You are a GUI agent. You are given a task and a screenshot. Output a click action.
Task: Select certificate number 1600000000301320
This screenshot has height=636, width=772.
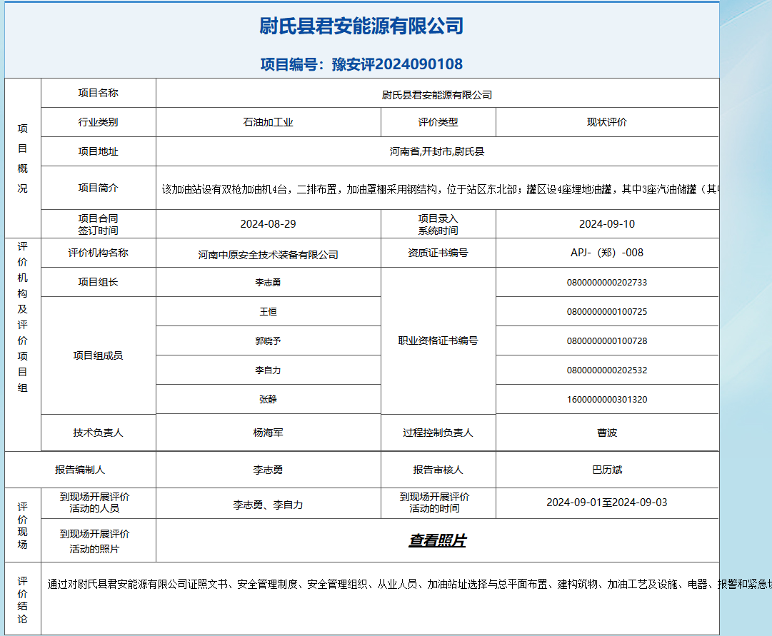point(607,399)
